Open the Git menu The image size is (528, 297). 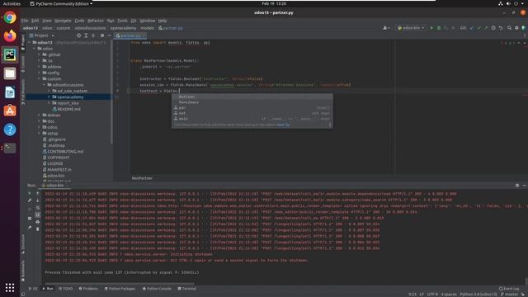(x=134, y=21)
